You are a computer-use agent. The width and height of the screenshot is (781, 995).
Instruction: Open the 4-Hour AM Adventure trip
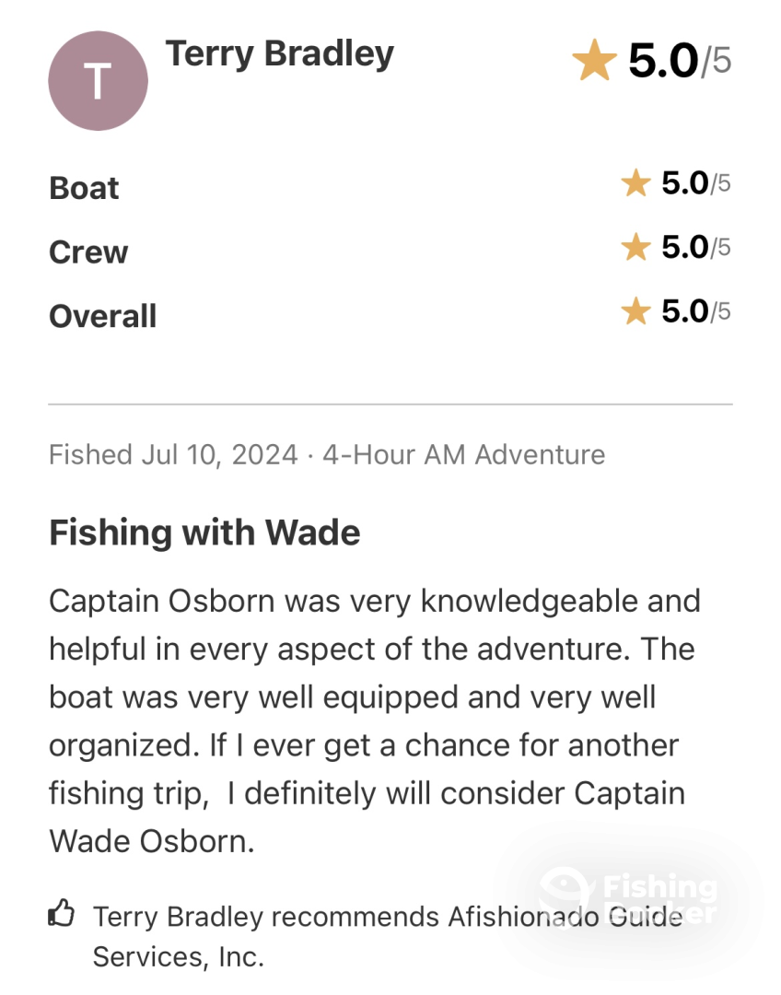[x=463, y=454]
